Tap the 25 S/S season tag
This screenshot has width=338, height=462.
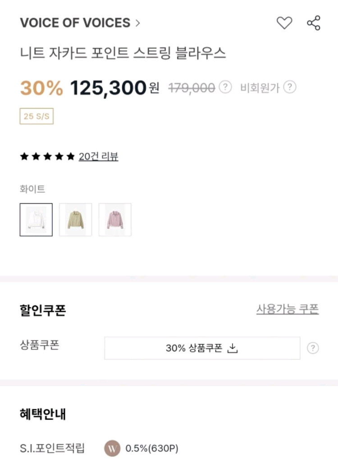(37, 116)
